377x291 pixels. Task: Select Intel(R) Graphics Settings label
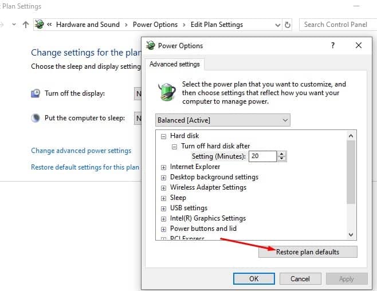[208, 218]
